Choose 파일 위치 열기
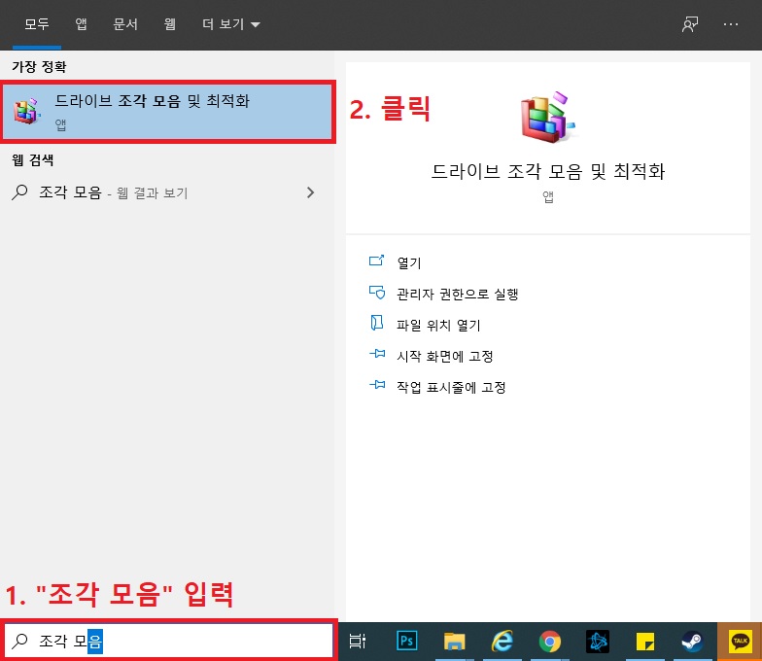This screenshot has width=762, height=661. [438, 325]
